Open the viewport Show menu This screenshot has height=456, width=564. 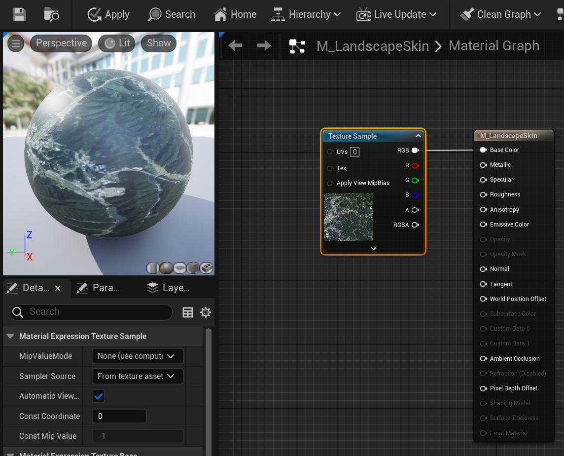click(x=159, y=43)
